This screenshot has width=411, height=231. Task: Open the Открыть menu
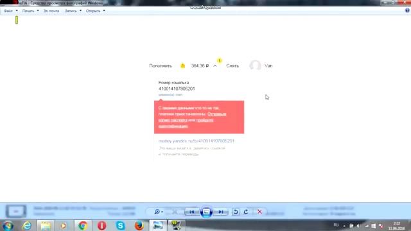coord(96,11)
